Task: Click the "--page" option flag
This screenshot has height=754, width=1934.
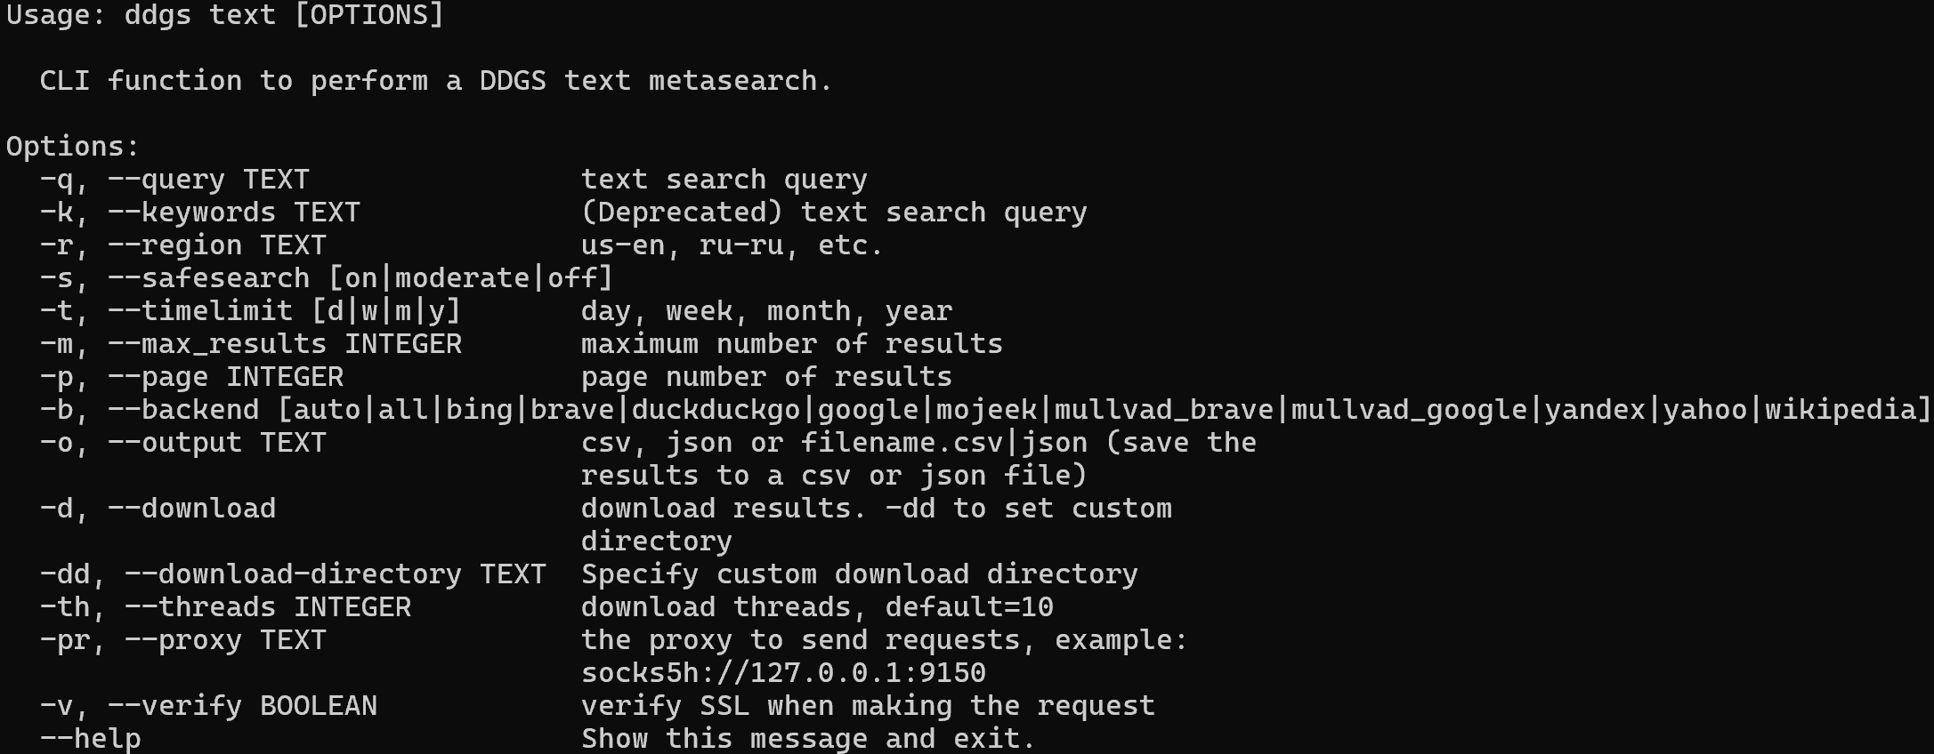Action: [158, 377]
